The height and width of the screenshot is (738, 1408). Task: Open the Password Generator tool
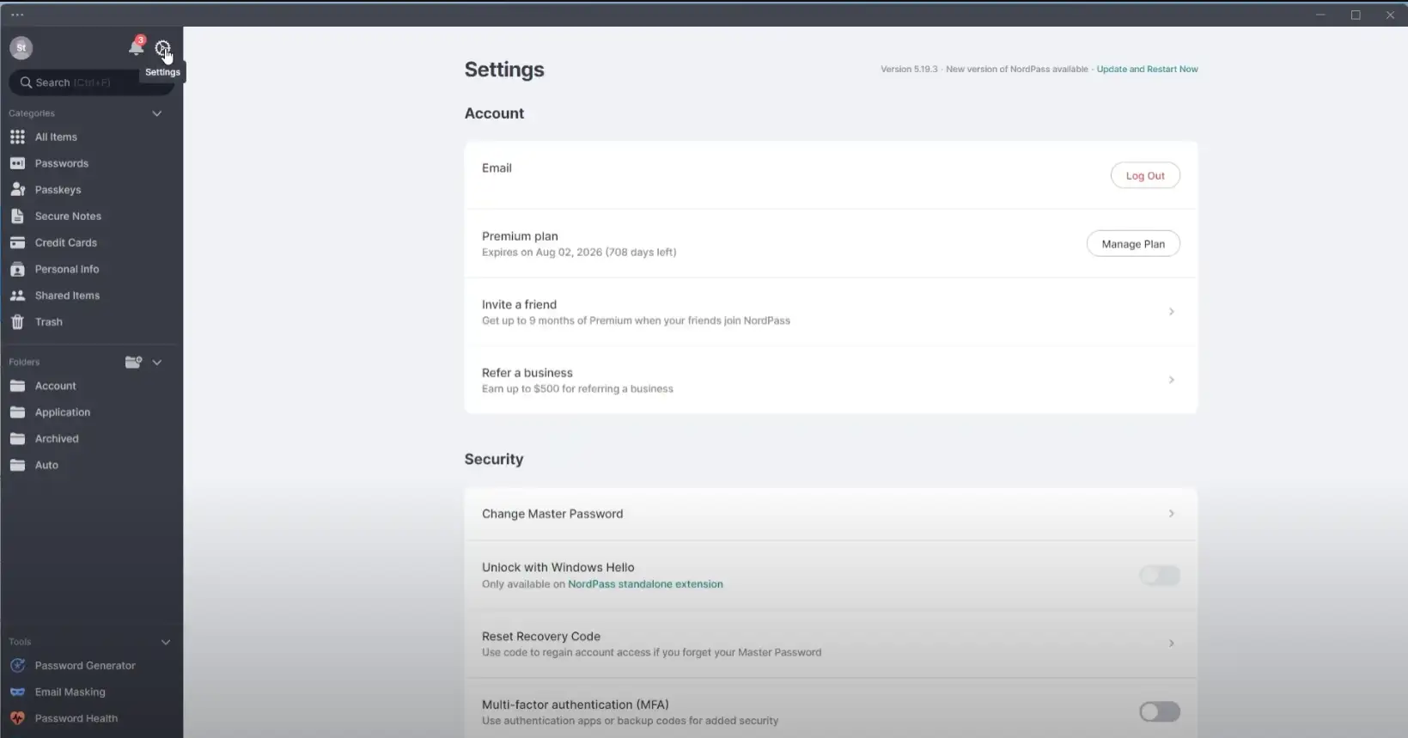[84, 666]
